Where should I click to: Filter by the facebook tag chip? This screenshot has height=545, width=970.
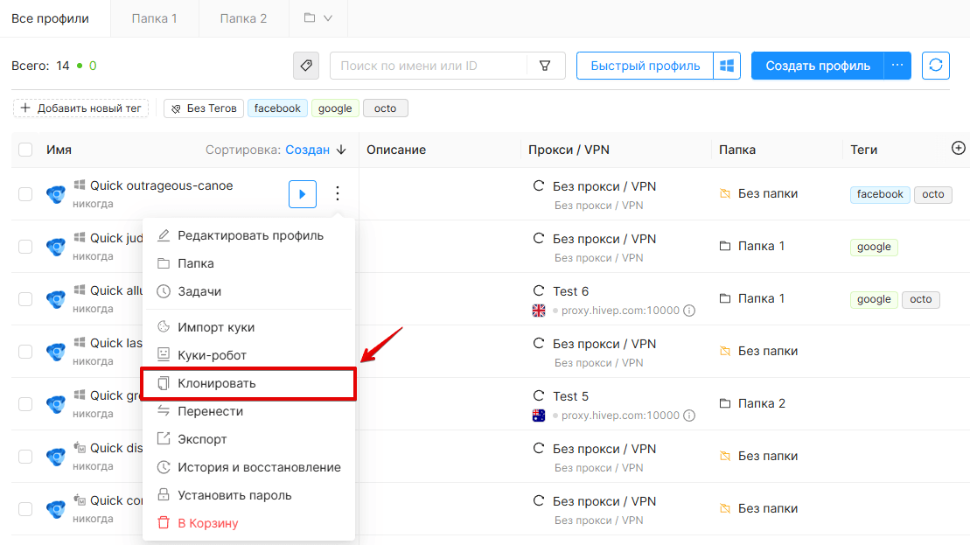[x=277, y=108]
